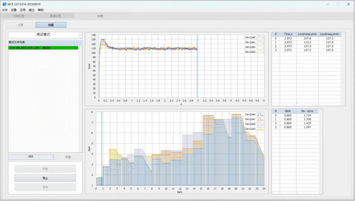Image resolution: width=355 pixels, height=201 pixels.
Task: Click Dev2/ai0 bar icon in Bark chart legend
Action: [260, 114]
